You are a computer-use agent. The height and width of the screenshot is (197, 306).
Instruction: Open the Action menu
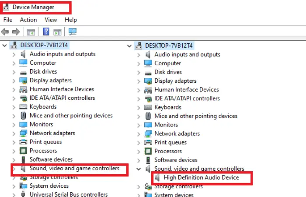coord(28,20)
